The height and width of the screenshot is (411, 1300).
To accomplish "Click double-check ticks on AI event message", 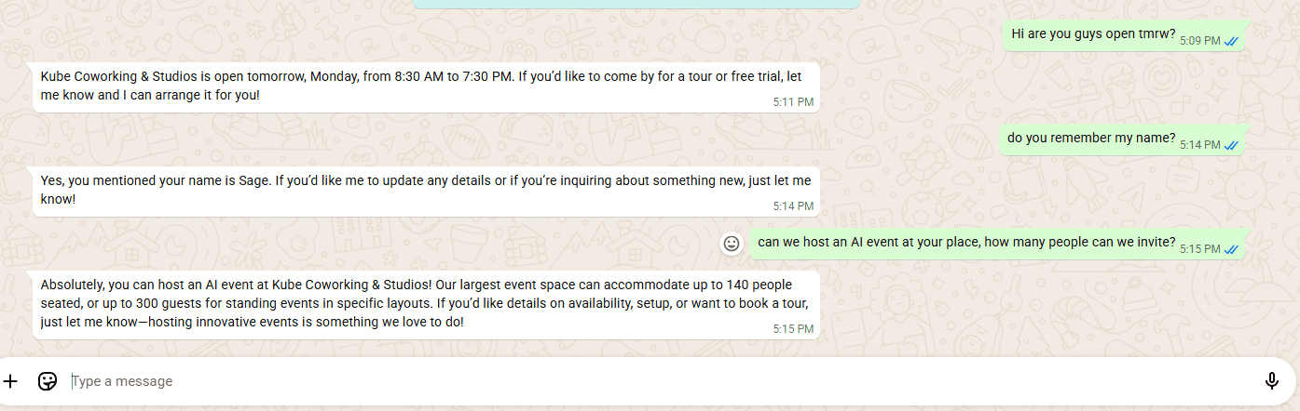I will (x=1230, y=249).
